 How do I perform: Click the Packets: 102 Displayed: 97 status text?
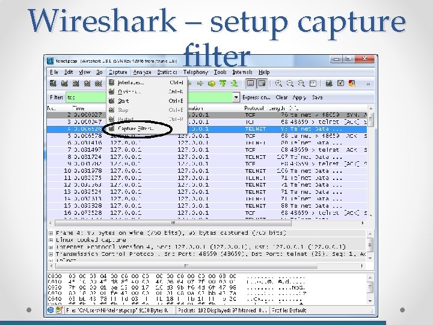223,311
